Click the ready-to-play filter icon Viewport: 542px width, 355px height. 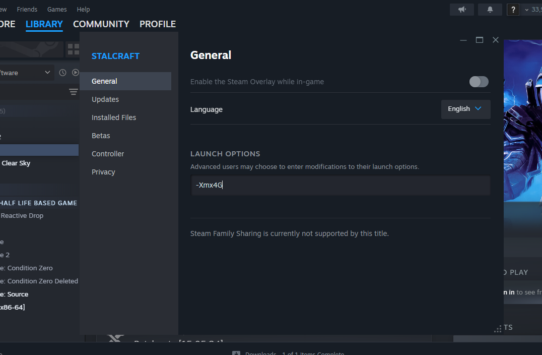pos(76,73)
